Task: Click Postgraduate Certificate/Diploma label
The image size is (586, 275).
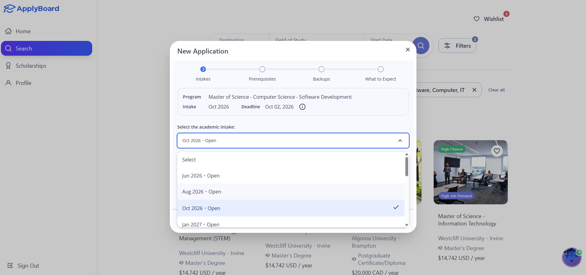Action: [382, 259]
